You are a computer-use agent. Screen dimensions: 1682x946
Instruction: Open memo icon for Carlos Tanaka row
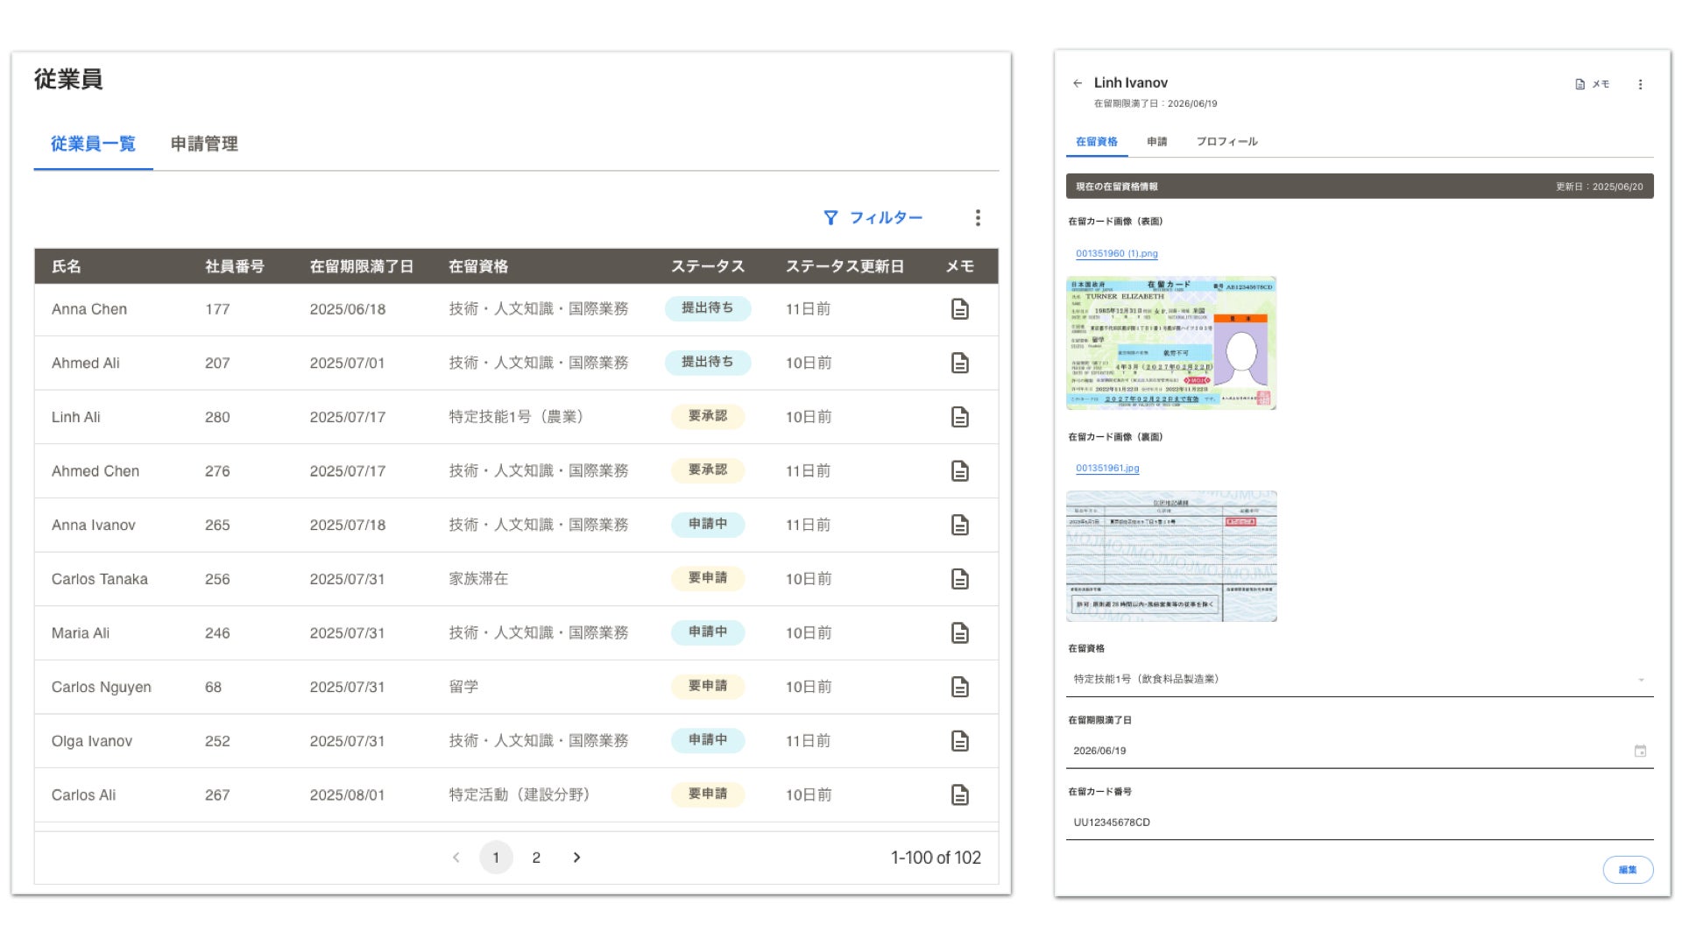pyautogui.click(x=959, y=579)
